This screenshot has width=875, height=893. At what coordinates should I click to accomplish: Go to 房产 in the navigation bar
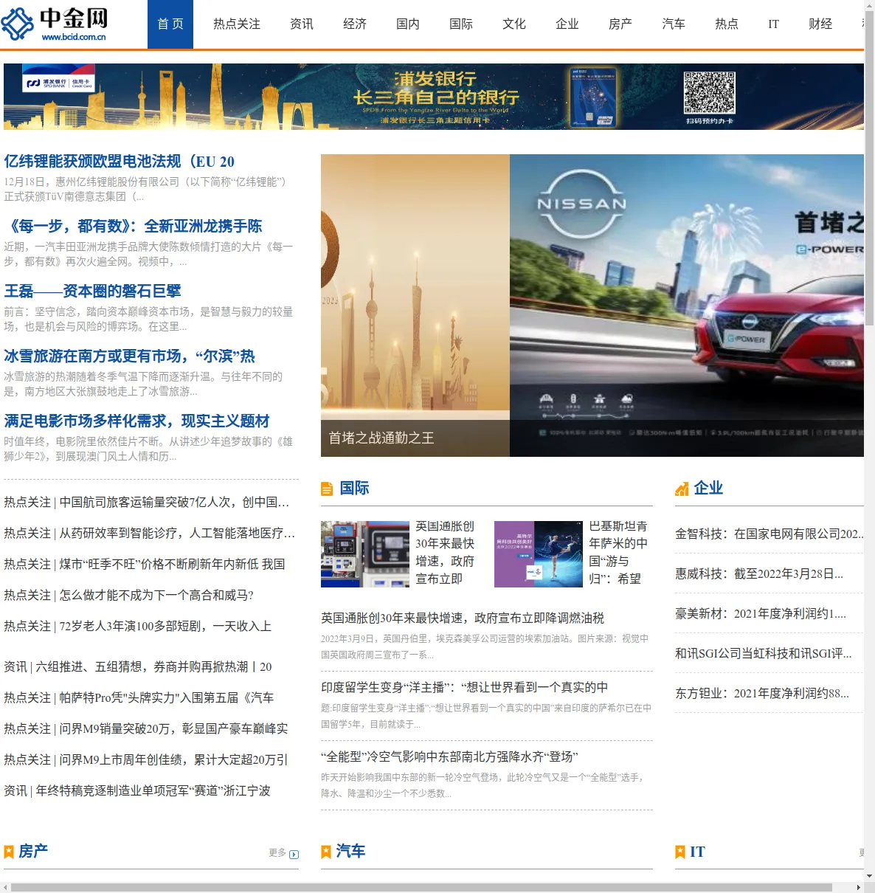(620, 24)
